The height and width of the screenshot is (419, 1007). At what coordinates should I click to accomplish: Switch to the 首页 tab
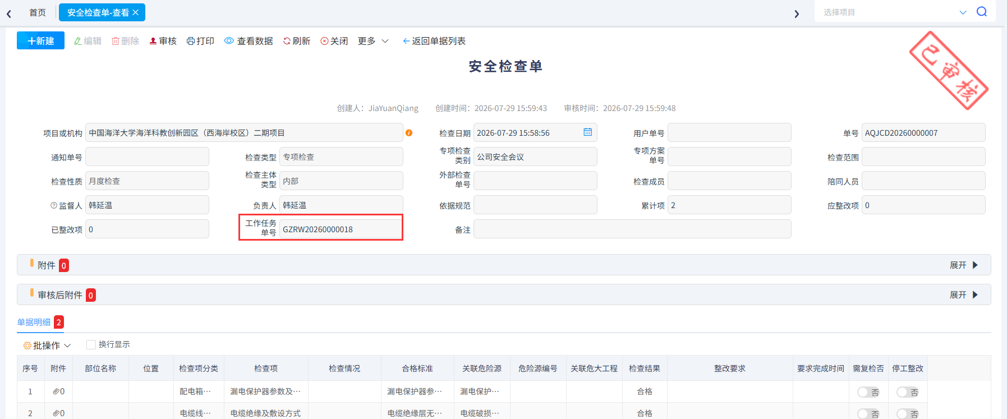tap(38, 12)
